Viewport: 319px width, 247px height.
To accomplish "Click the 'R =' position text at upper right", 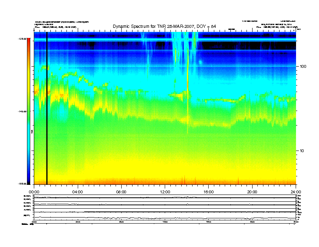I will (277, 27).
